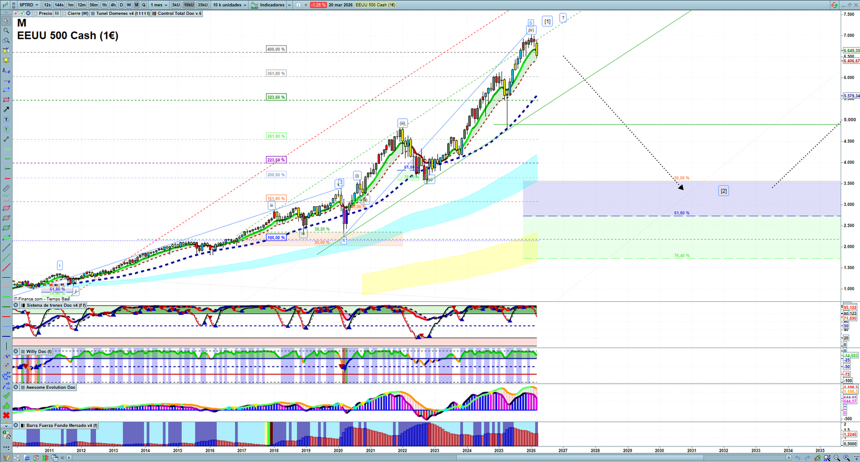Screen dimensions: 860x462
Task: Click the 12m timeframe button
Action: [82, 5]
